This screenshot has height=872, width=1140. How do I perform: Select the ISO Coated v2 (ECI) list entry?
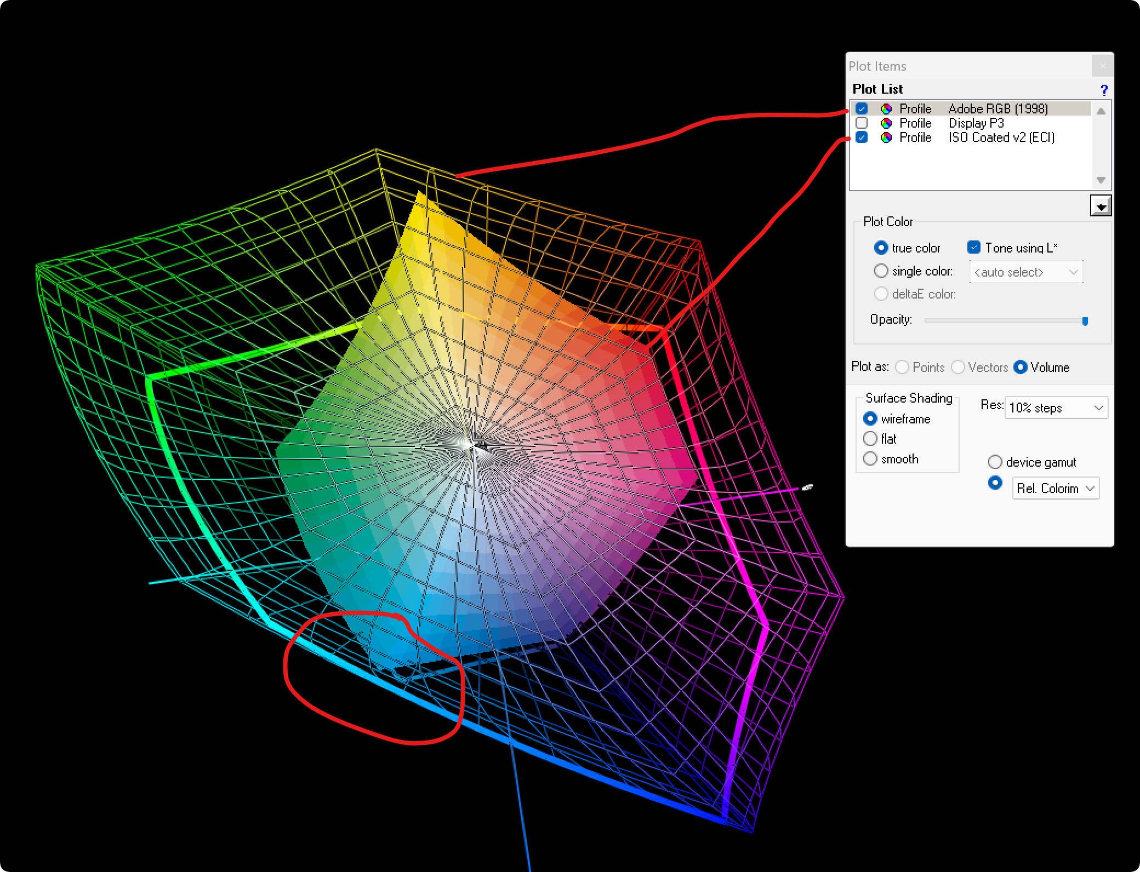tap(1001, 137)
